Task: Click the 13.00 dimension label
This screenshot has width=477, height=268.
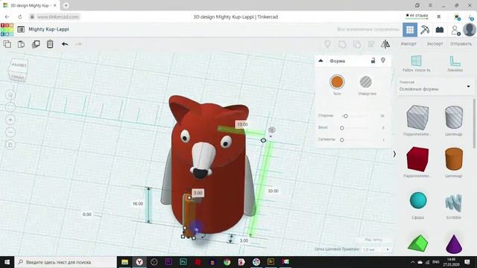Action: click(242, 124)
